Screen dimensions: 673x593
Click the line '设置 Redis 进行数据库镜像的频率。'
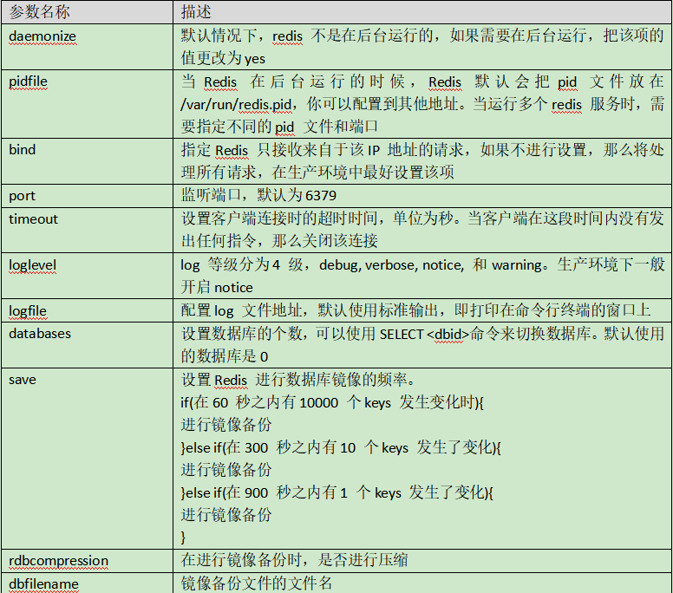[298, 380]
